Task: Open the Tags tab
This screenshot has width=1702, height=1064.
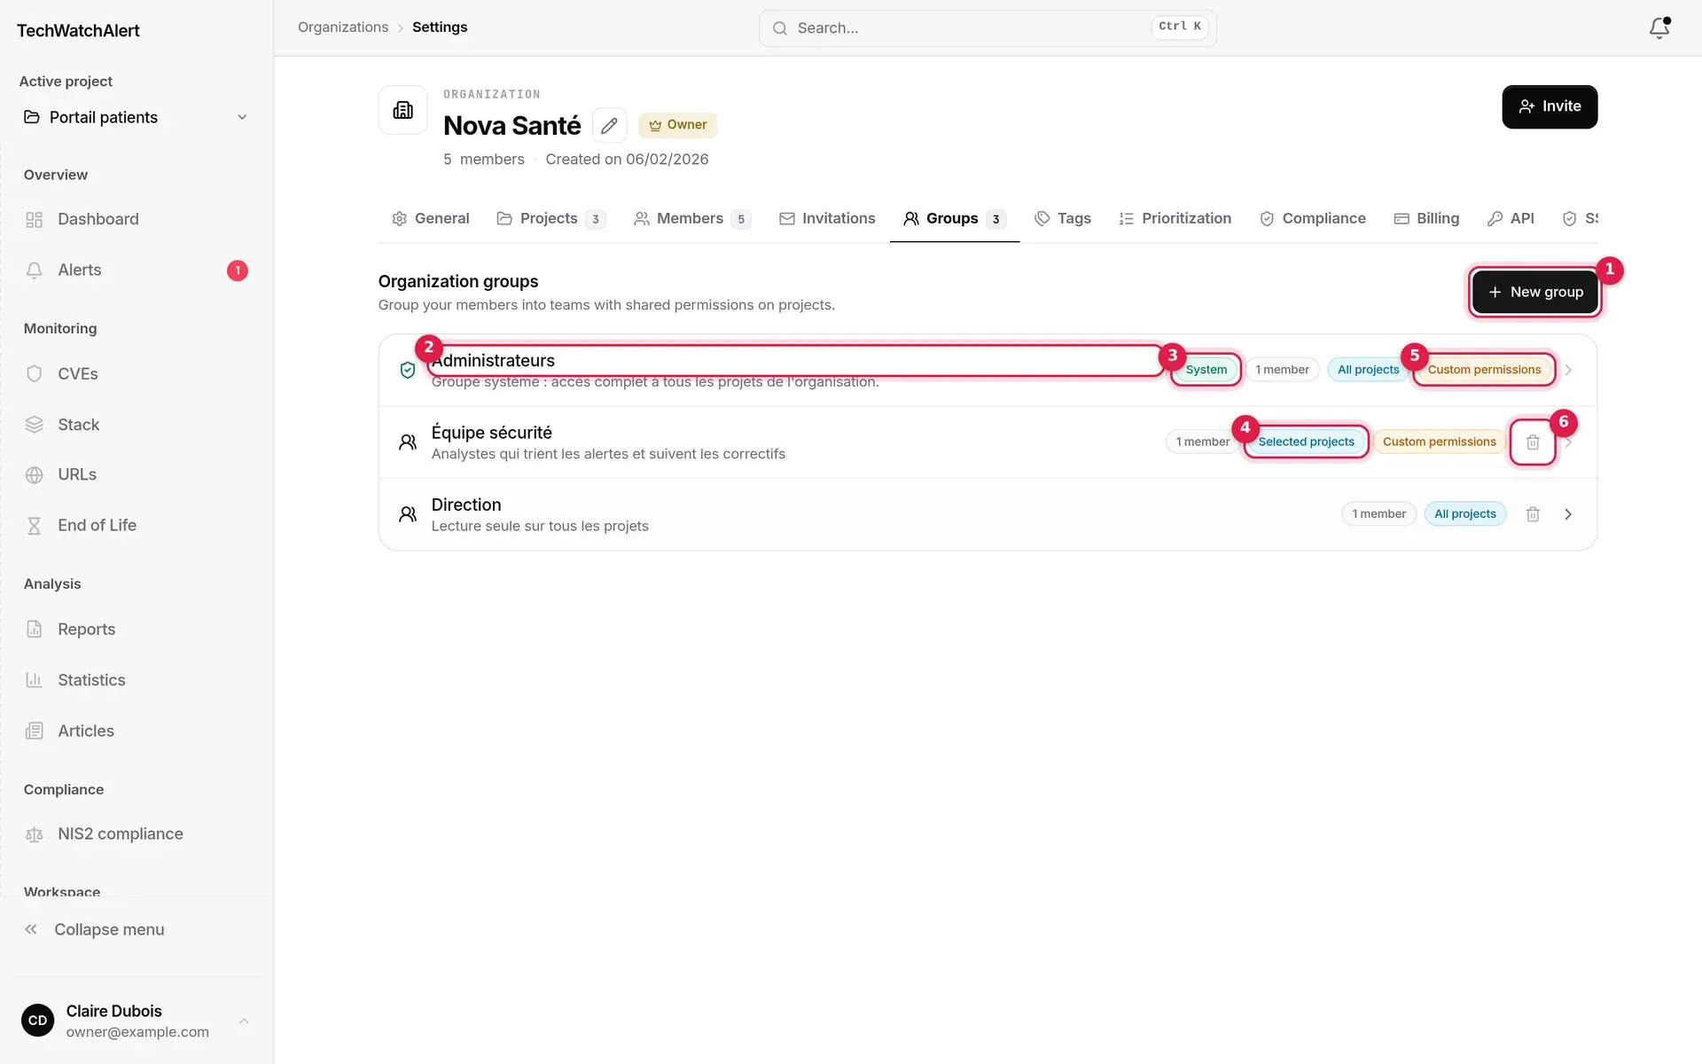Action: 1063,219
